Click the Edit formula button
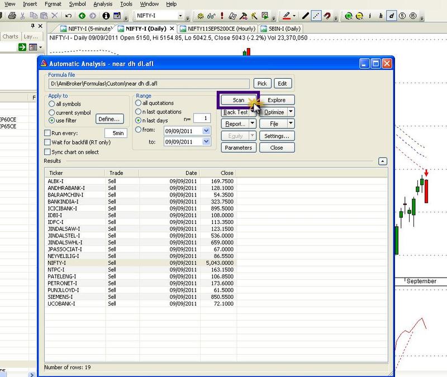This screenshot has width=447, height=377. pos(282,83)
